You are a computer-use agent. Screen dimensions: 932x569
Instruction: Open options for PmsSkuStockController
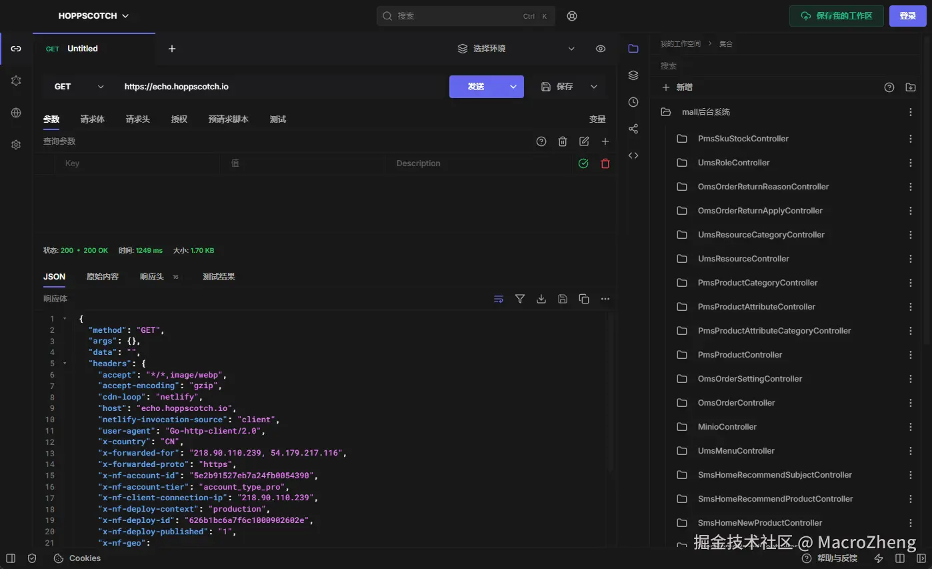tap(911, 139)
